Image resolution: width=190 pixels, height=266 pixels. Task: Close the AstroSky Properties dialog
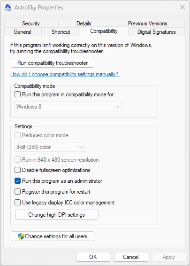coord(182,7)
